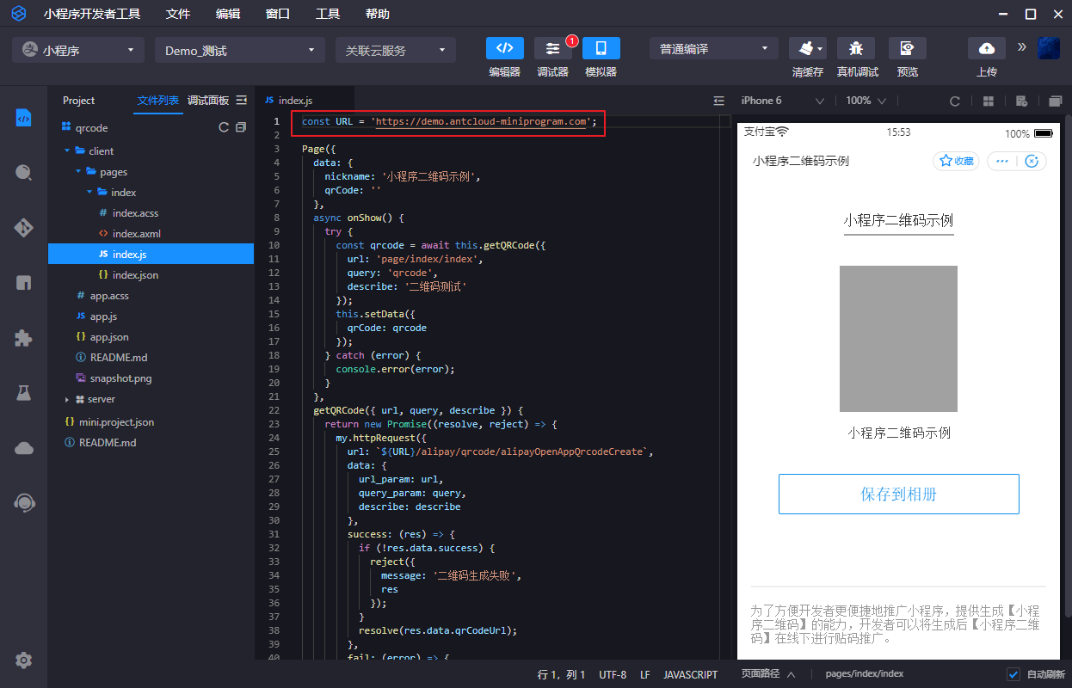Click the app logo in the title bar
This screenshot has height=688, width=1072.
coord(19,14)
